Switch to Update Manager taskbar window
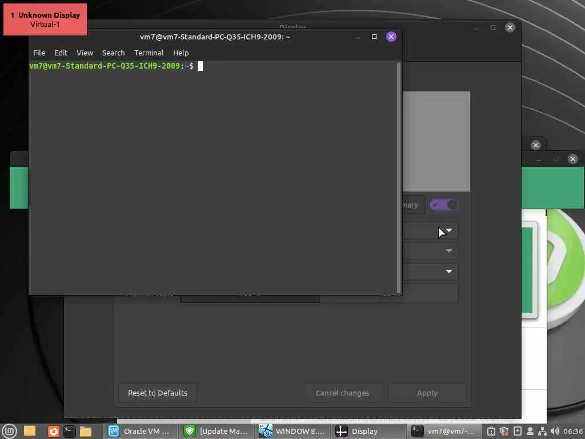 (x=217, y=431)
